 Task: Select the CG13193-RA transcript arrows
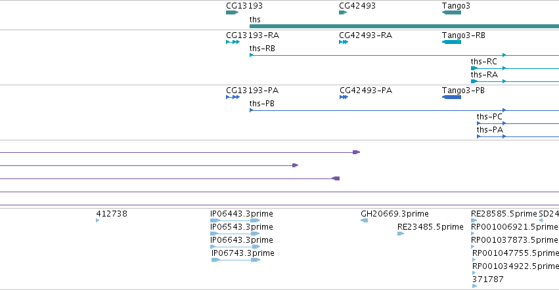(233, 42)
